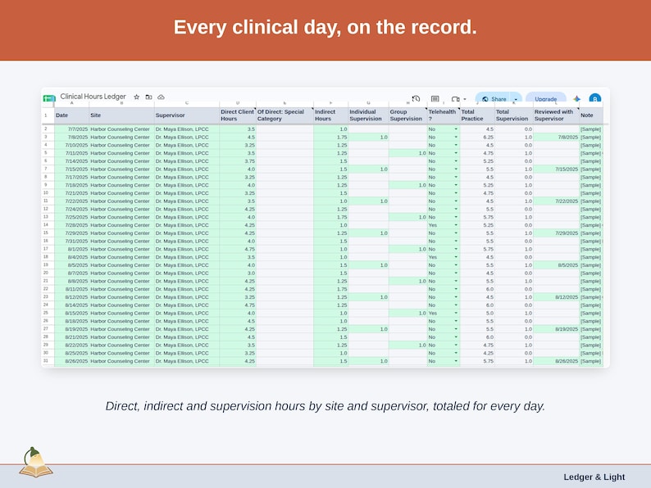Select Of Direct: Special Category header
This screenshot has width=651, height=488.
point(285,115)
